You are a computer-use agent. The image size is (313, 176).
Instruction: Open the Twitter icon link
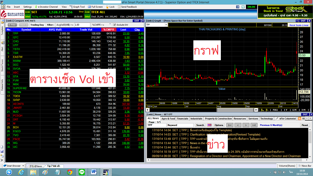[243, 7]
